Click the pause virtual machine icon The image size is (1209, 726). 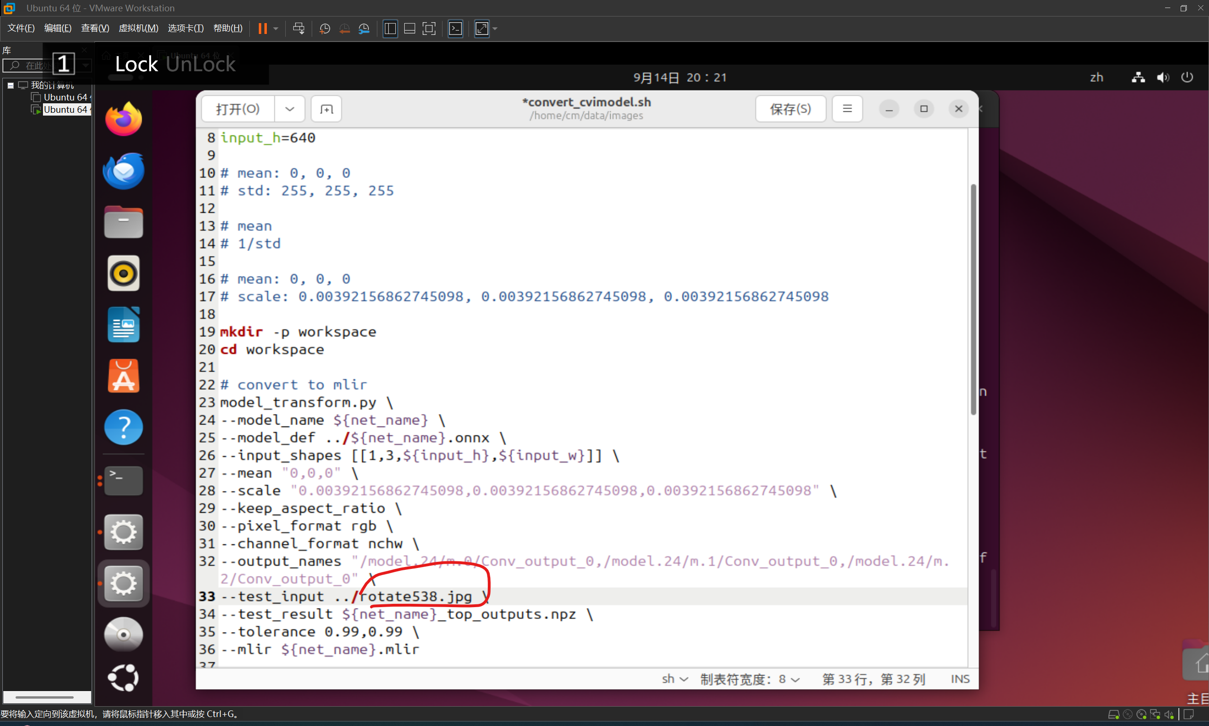click(x=263, y=28)
